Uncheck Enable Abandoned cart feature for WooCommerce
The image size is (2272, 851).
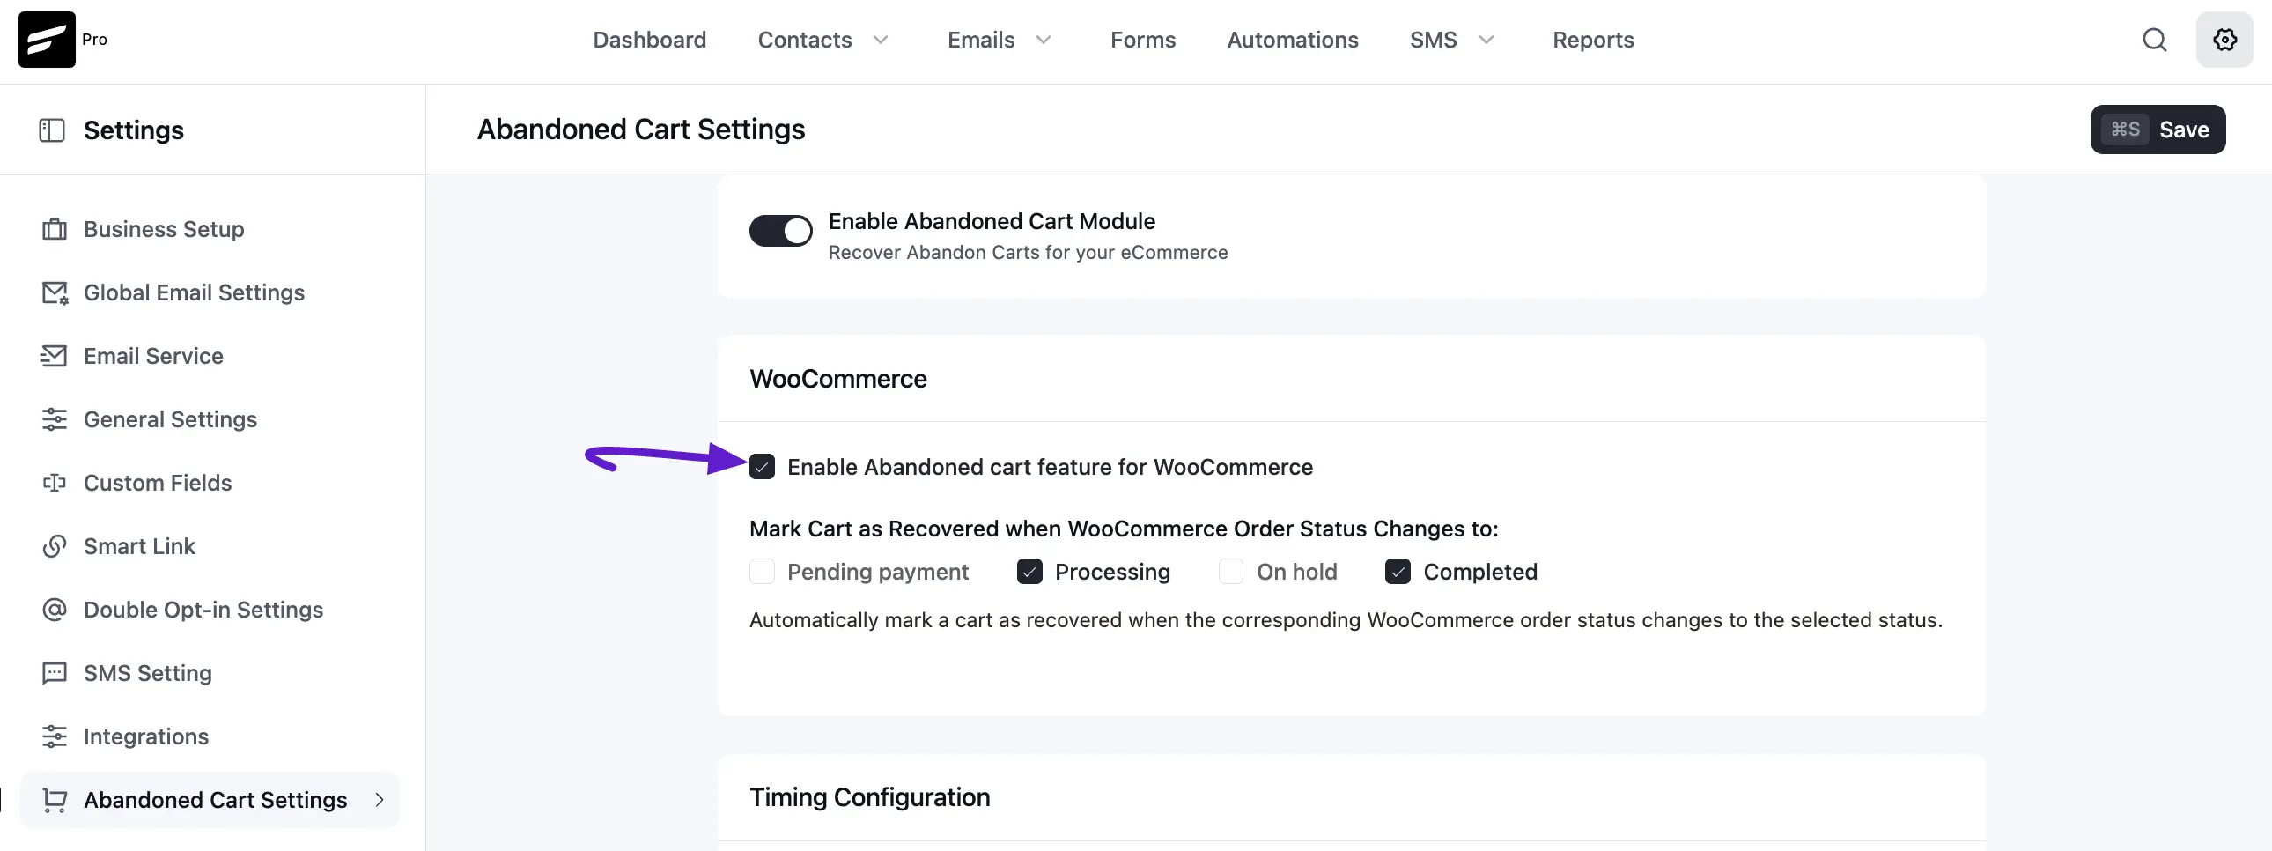pyautogui.click(x=762, y=467)
